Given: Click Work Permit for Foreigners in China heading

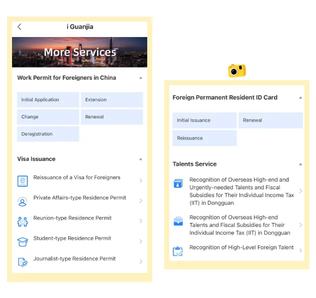Looking at the screenshot, I should click(67, 78).
